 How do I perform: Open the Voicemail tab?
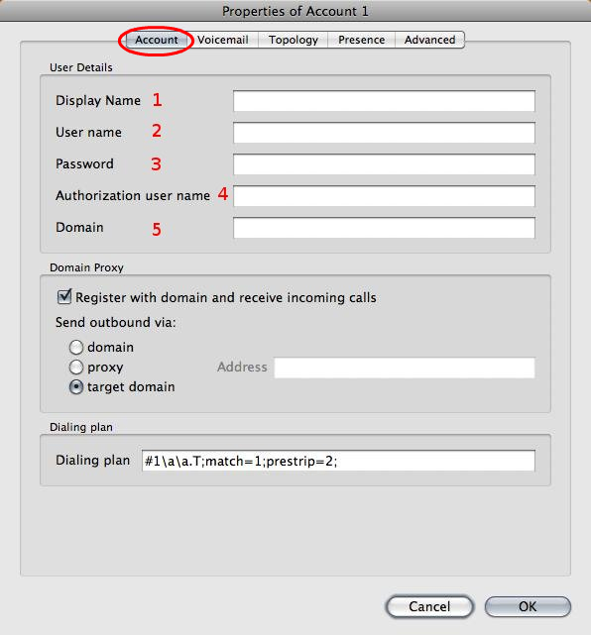(x=223, y=40)
